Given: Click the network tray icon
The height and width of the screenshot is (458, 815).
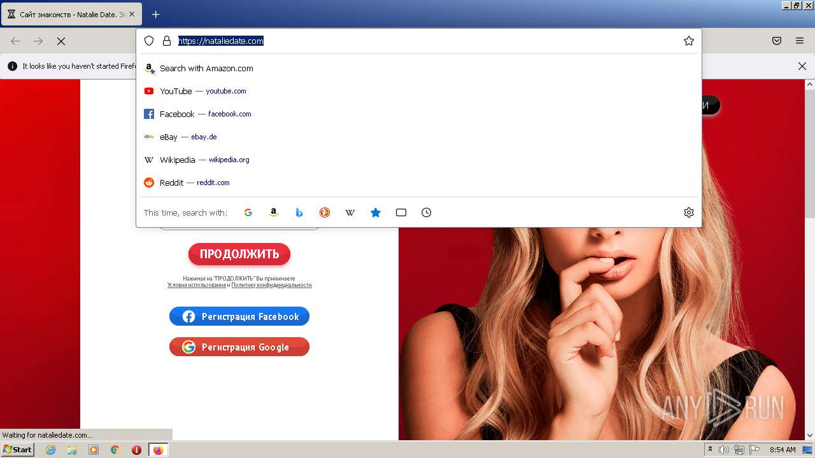Looking at the screenshot, I should click(x=739, y=450).
